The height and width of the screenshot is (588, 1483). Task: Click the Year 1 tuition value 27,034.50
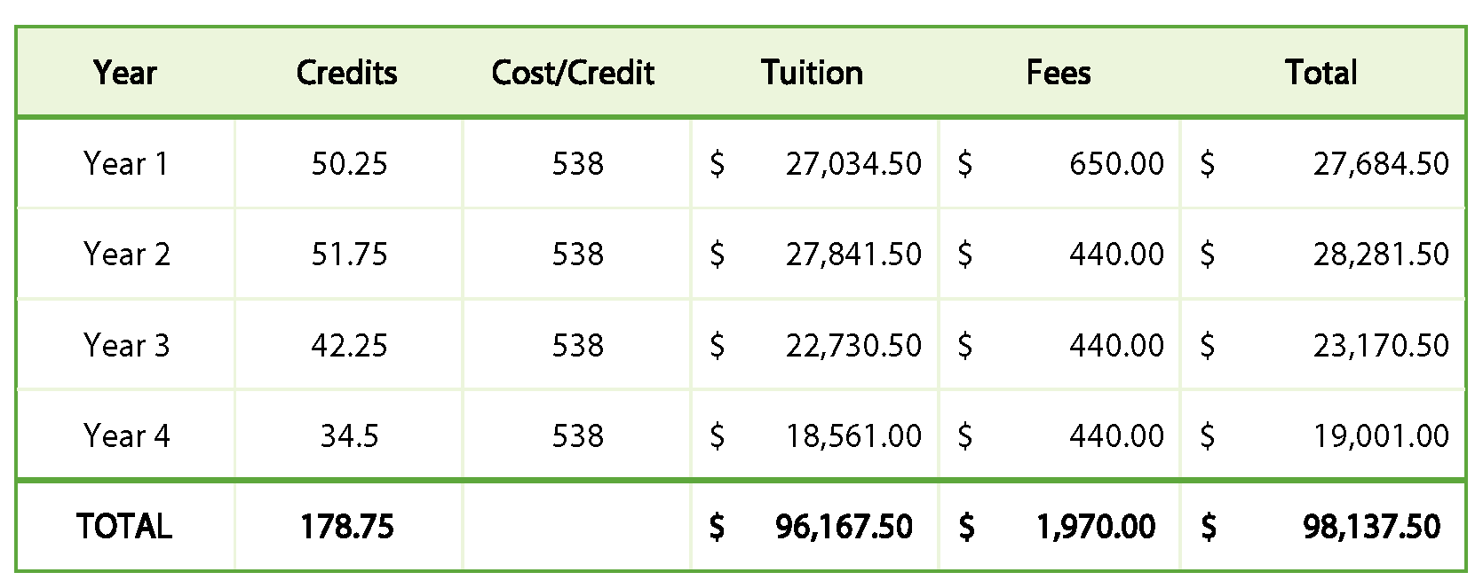(x=853, y=164)
